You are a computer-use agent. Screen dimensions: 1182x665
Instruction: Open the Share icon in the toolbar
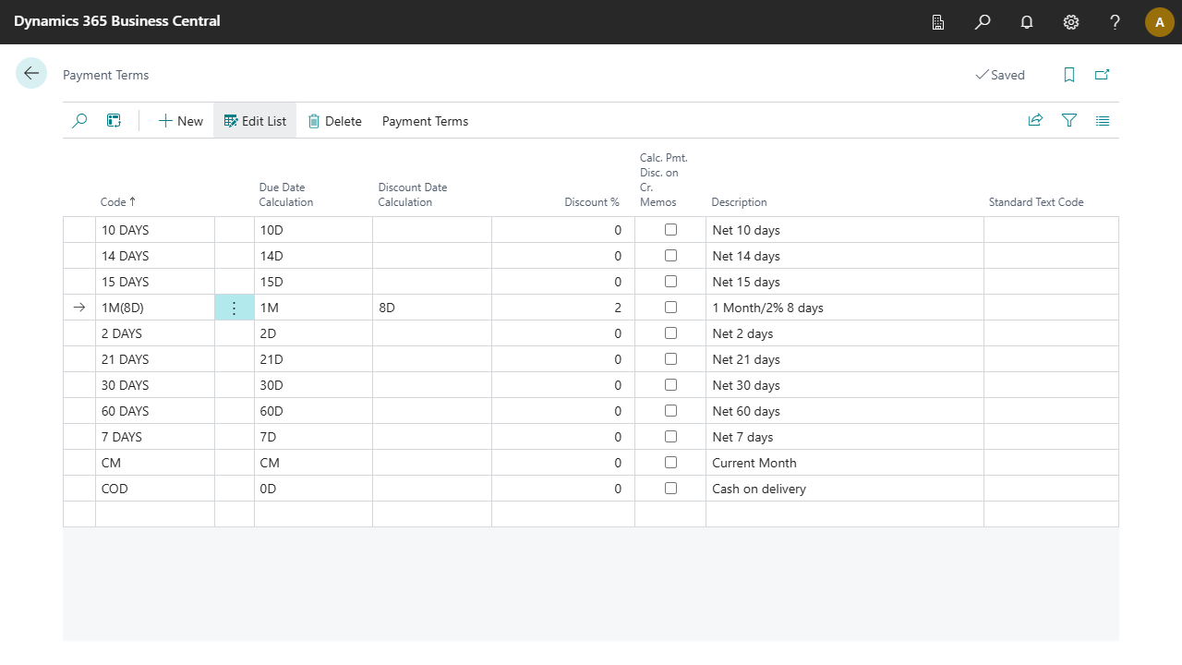click(1035, 121)
